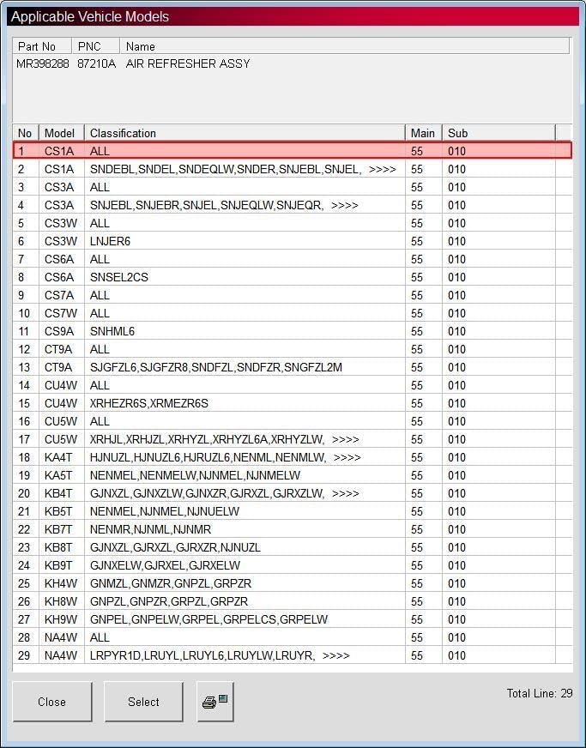
Task: Select the KH4W model row
Action: click(292, 583)
